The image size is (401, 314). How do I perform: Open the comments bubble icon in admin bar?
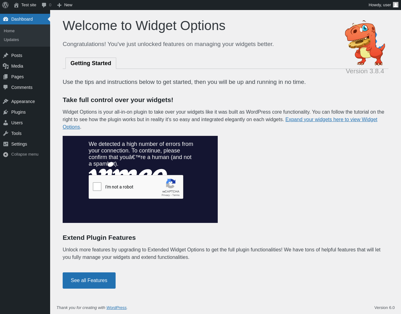coord(44,5)
